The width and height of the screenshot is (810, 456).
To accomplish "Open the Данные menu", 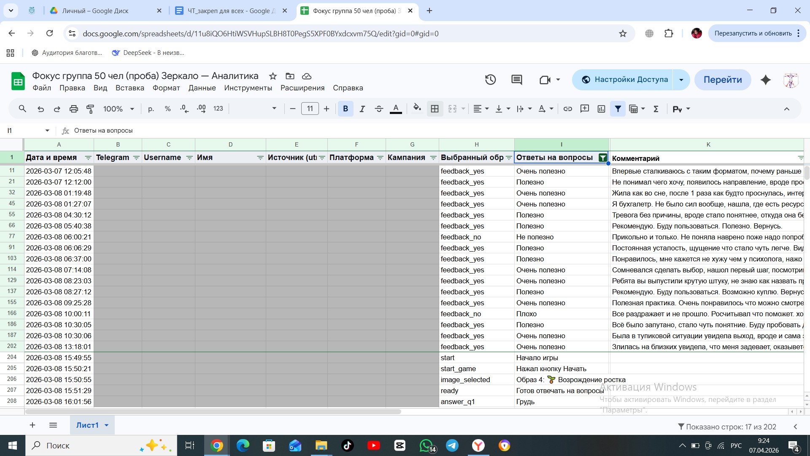I will [x=202, y=88].
